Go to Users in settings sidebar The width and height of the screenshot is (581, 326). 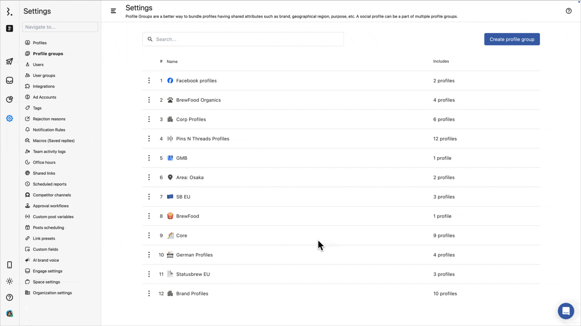(38, 65)
